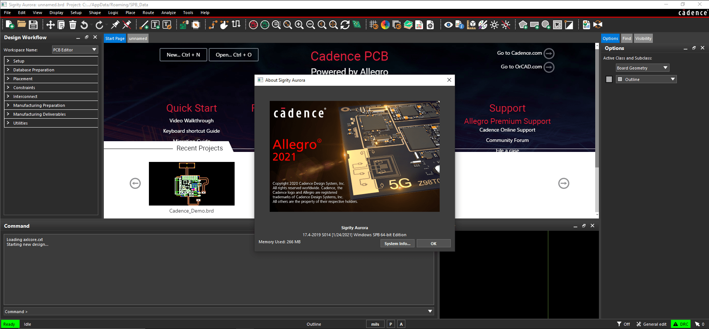This screenshot has width=709, height=329.
Task: Open the Route menu
Action: coord(148,13)
